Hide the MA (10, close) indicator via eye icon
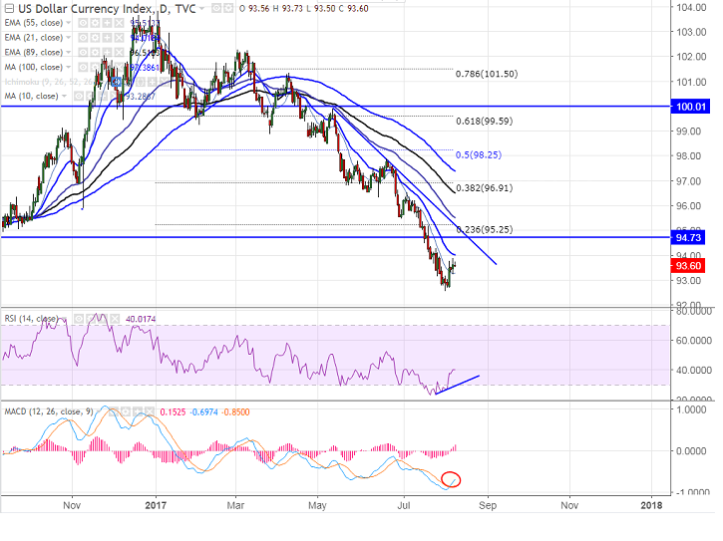723x541 pixels. pyautogui.click(x=79, y=97)
